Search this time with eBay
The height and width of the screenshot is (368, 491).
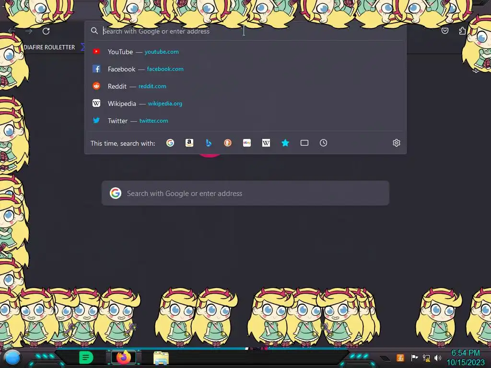247,143
